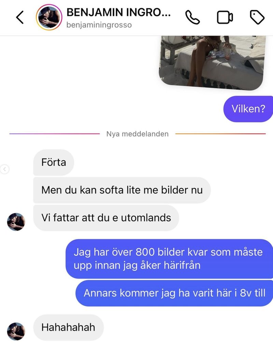
Task: Tap the glass drink in shared photo
Action: tap(228, 54)
